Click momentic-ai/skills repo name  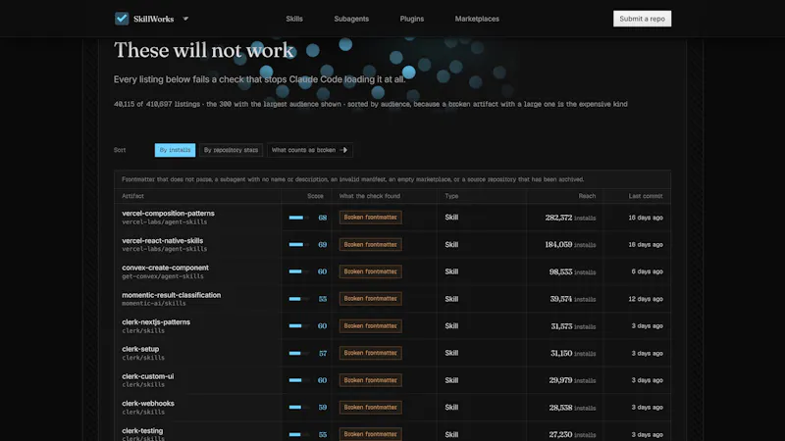point(154,304)
